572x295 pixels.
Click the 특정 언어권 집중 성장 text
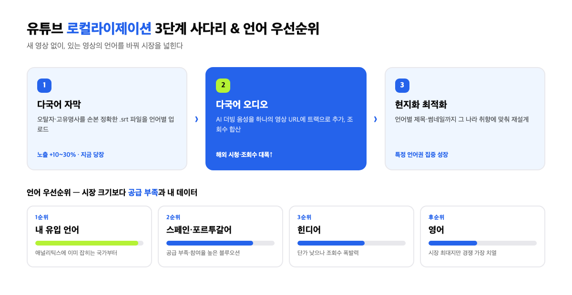tap(421, 155)
